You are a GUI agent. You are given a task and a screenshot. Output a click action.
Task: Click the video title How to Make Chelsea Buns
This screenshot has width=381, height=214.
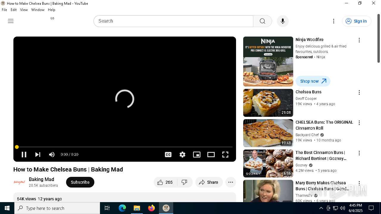68,169
